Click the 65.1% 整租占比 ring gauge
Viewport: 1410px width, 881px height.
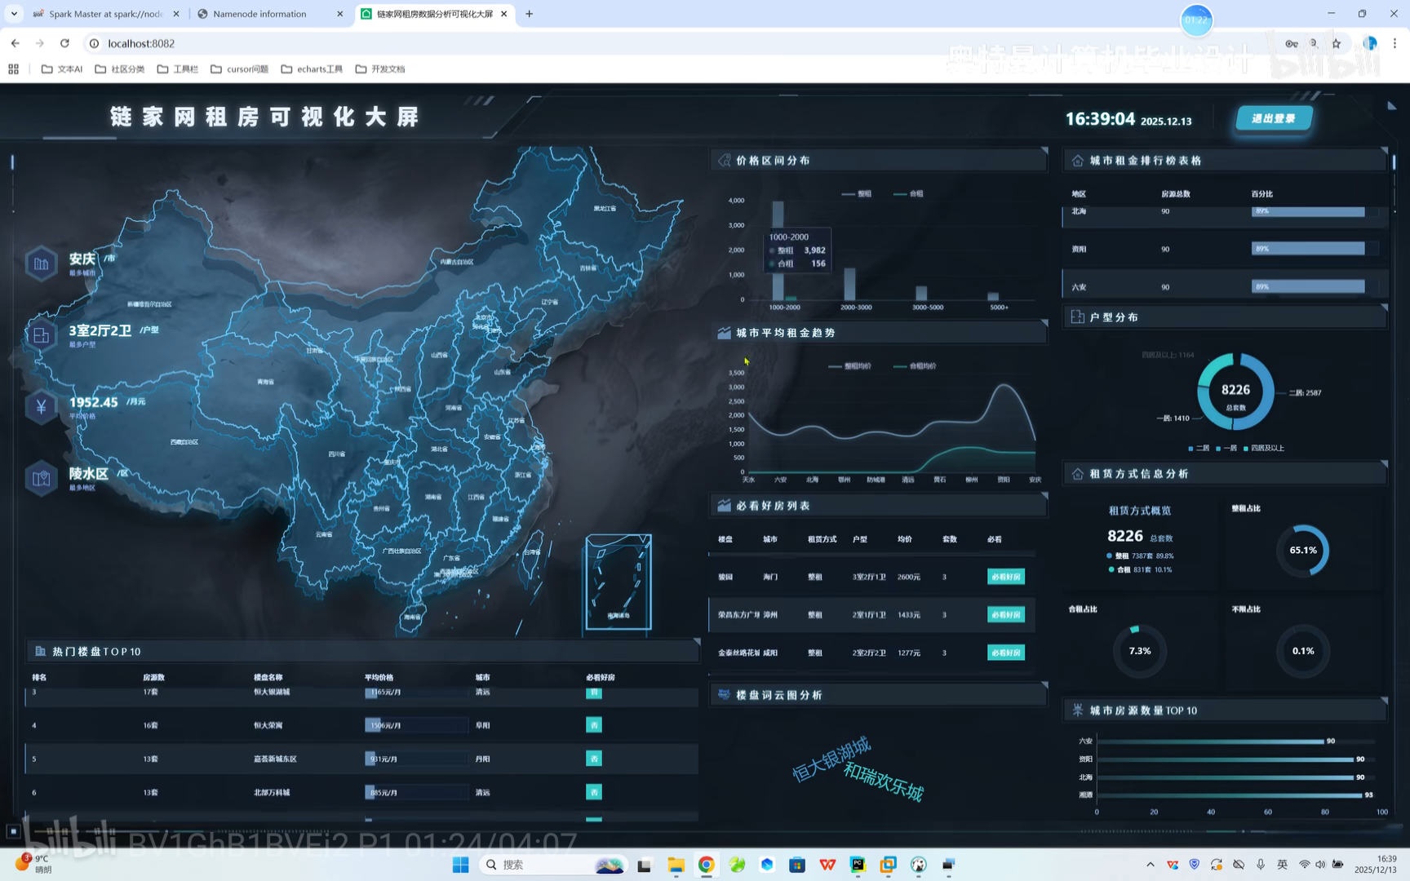1302,551
